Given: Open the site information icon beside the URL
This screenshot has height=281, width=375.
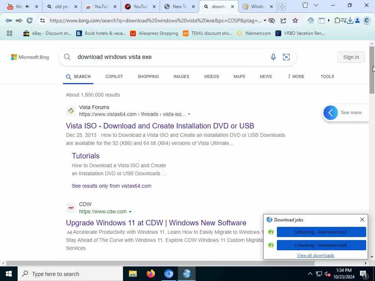Looking at the screenshot, I should coord(42,20).
